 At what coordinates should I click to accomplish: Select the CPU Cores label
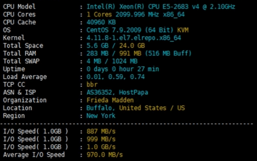click(x=20, y=15)
